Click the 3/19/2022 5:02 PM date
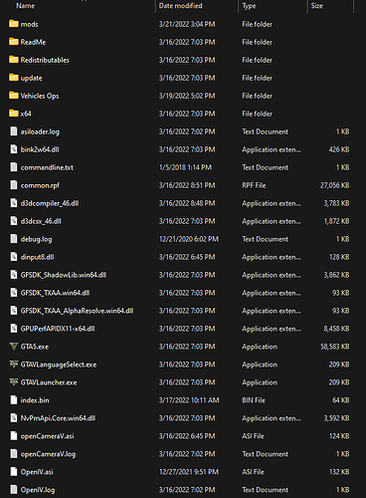This screenshot has width=366, height=498. coord(187,96)
